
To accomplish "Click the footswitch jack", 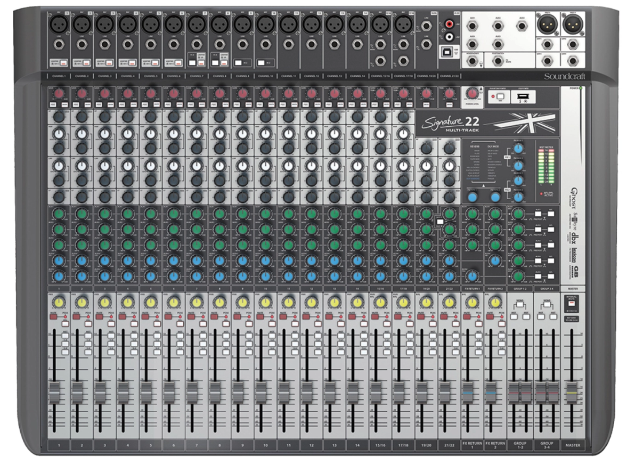I will point(498,61).
